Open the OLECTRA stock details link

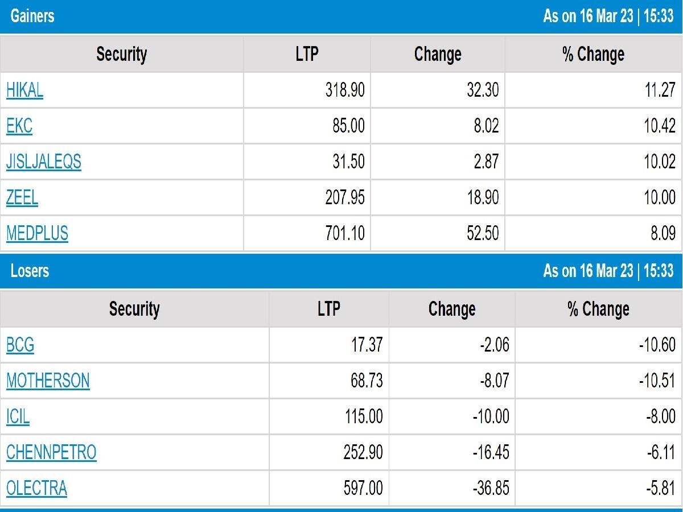coord(36,488)
